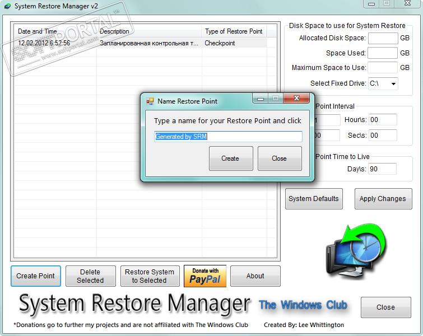The width and height of the screenshot is (423, 336).
Task: Click the Create button in Name Restore Point dialog
Action: coord(231,158)
